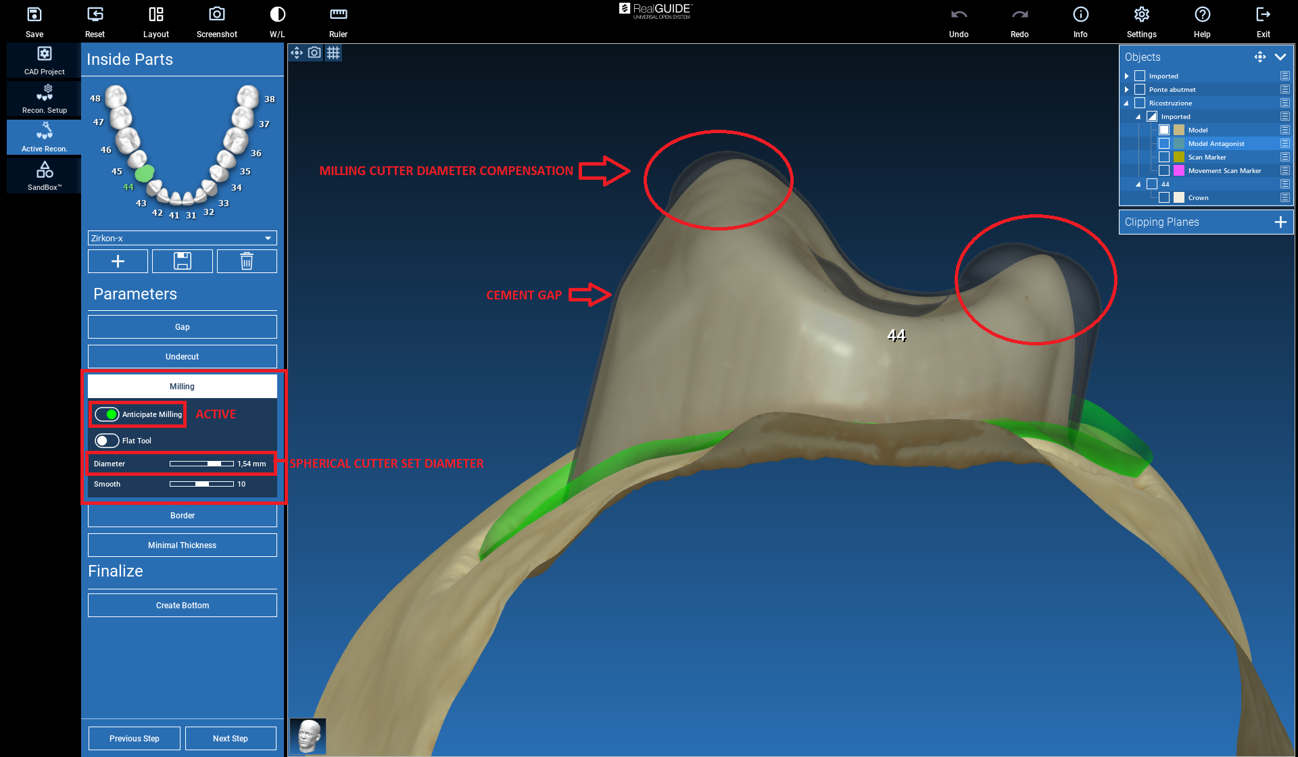Click the Create Bottom button
This screenshot has height=757, width=1298.
pos(183,606)
